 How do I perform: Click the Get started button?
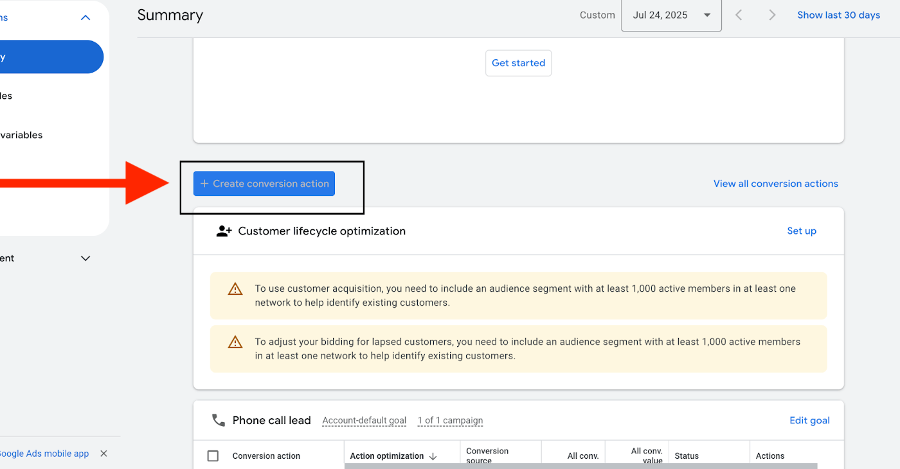coord(518,63)
